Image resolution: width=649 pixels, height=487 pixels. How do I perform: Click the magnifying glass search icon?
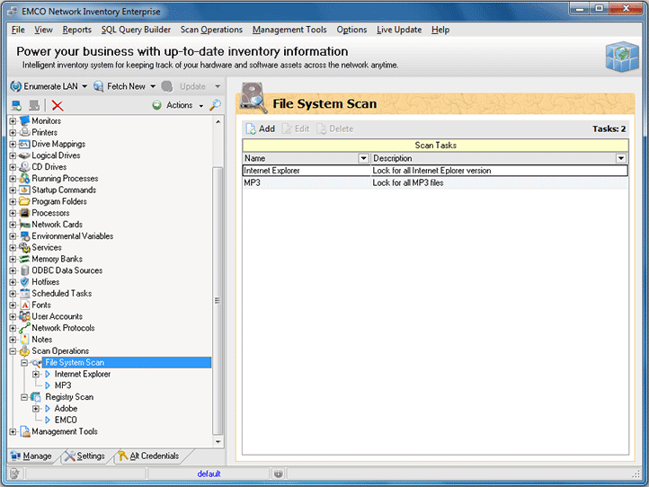[215, 105]
